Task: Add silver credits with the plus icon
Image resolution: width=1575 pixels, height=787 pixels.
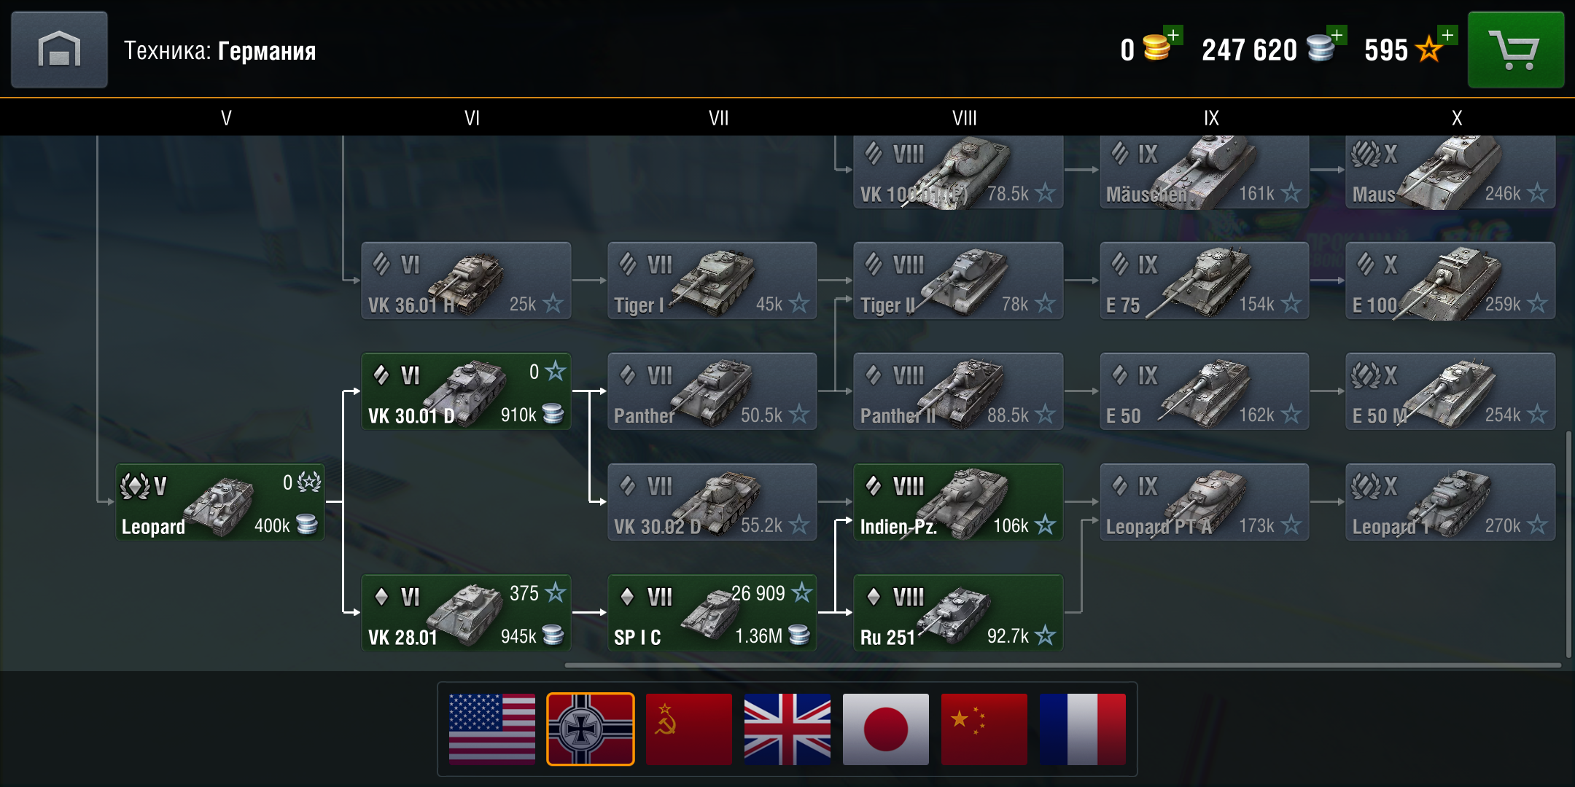Action: click(x=1337, y=35)
